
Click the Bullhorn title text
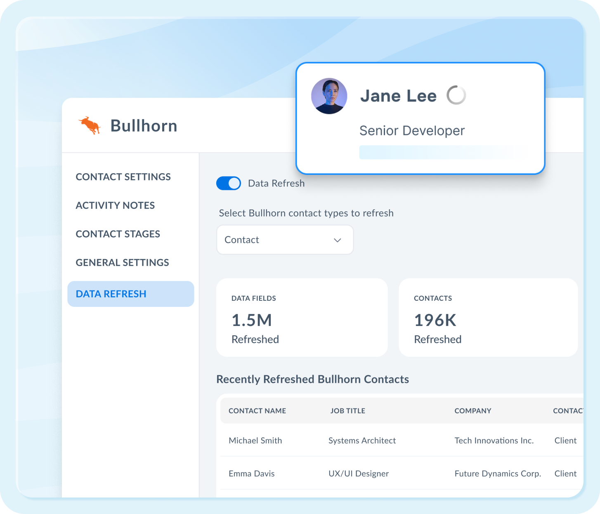[x=144, y=126]
